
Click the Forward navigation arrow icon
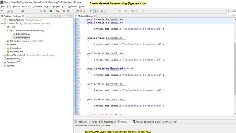[143, 11]
